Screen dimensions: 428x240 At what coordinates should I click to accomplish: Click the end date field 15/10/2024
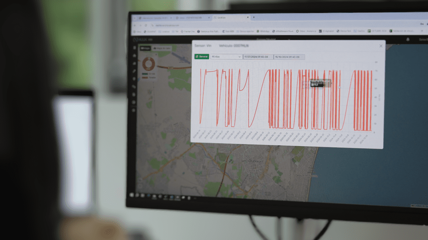[x=289, y=57]
